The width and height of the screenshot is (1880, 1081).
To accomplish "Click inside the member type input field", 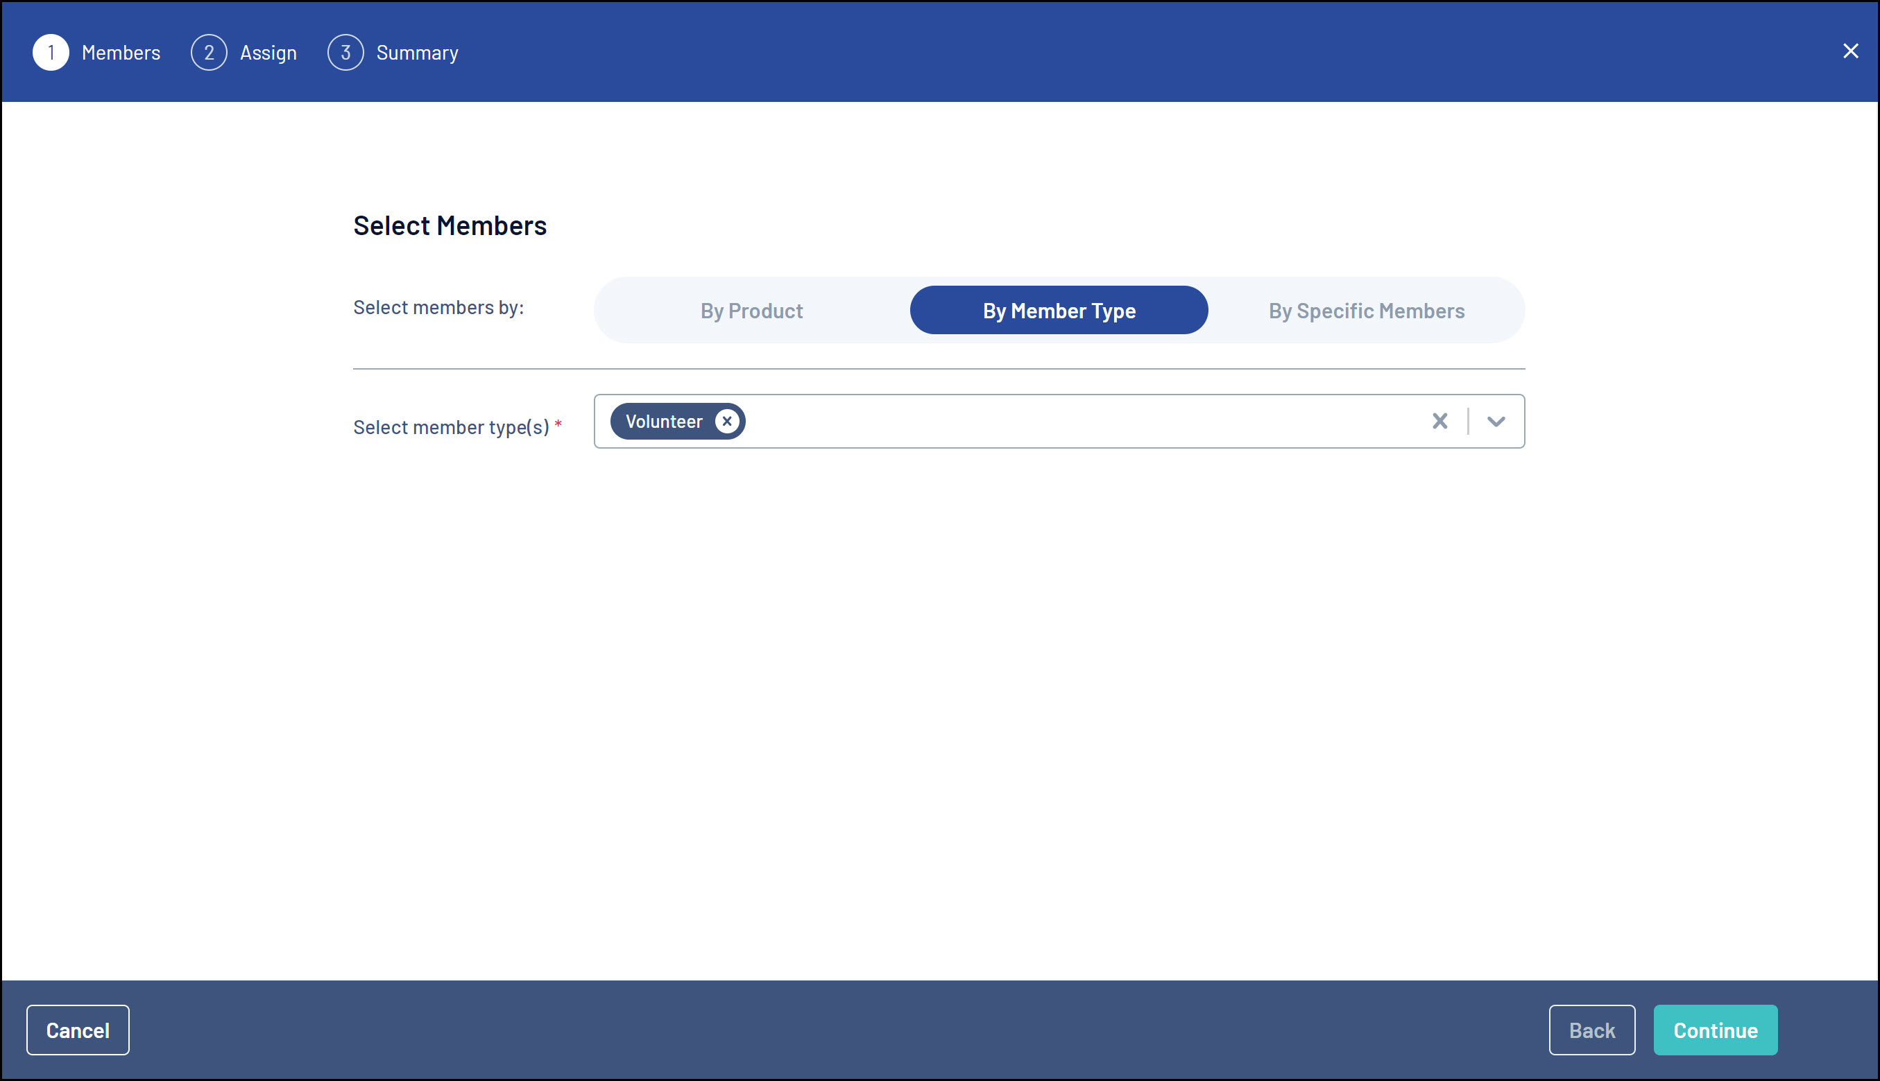I will coord(1077,422).
